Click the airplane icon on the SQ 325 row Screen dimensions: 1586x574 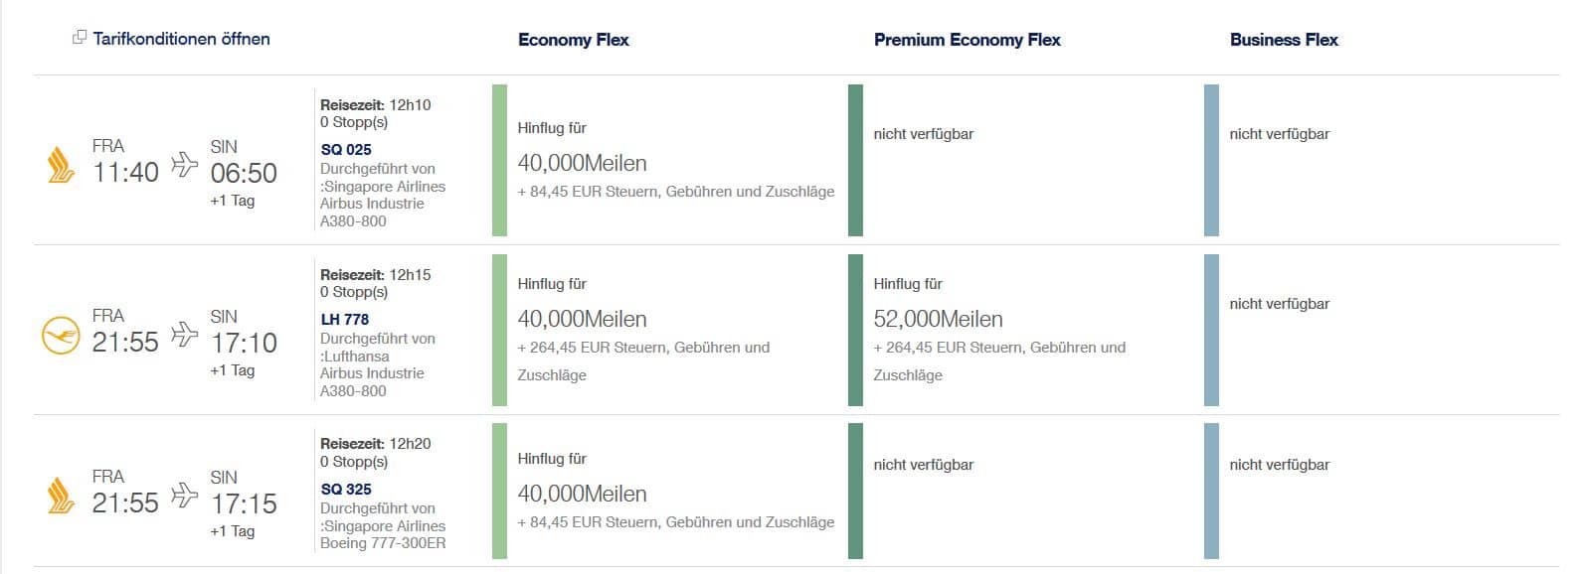[185, 494]
